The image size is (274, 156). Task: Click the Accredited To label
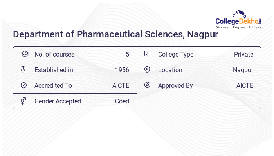tap(53, 85)
